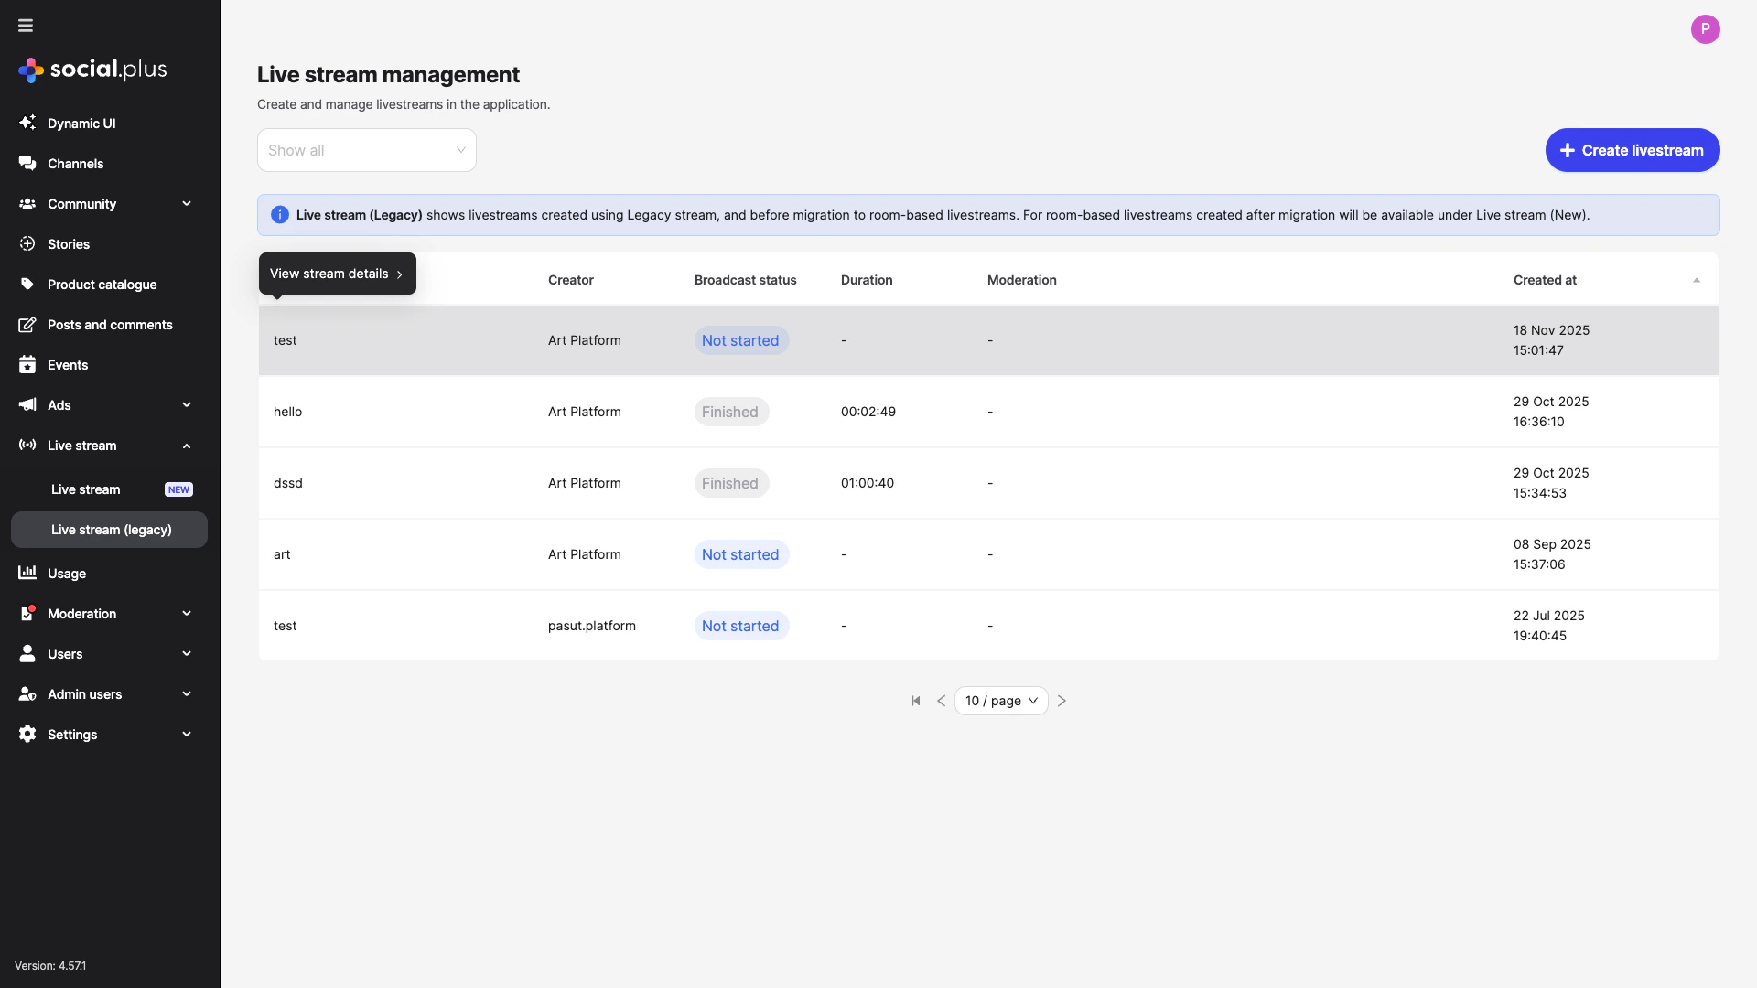
Task: Open the Dynamic UI section
Action: [x=81, y=123]
